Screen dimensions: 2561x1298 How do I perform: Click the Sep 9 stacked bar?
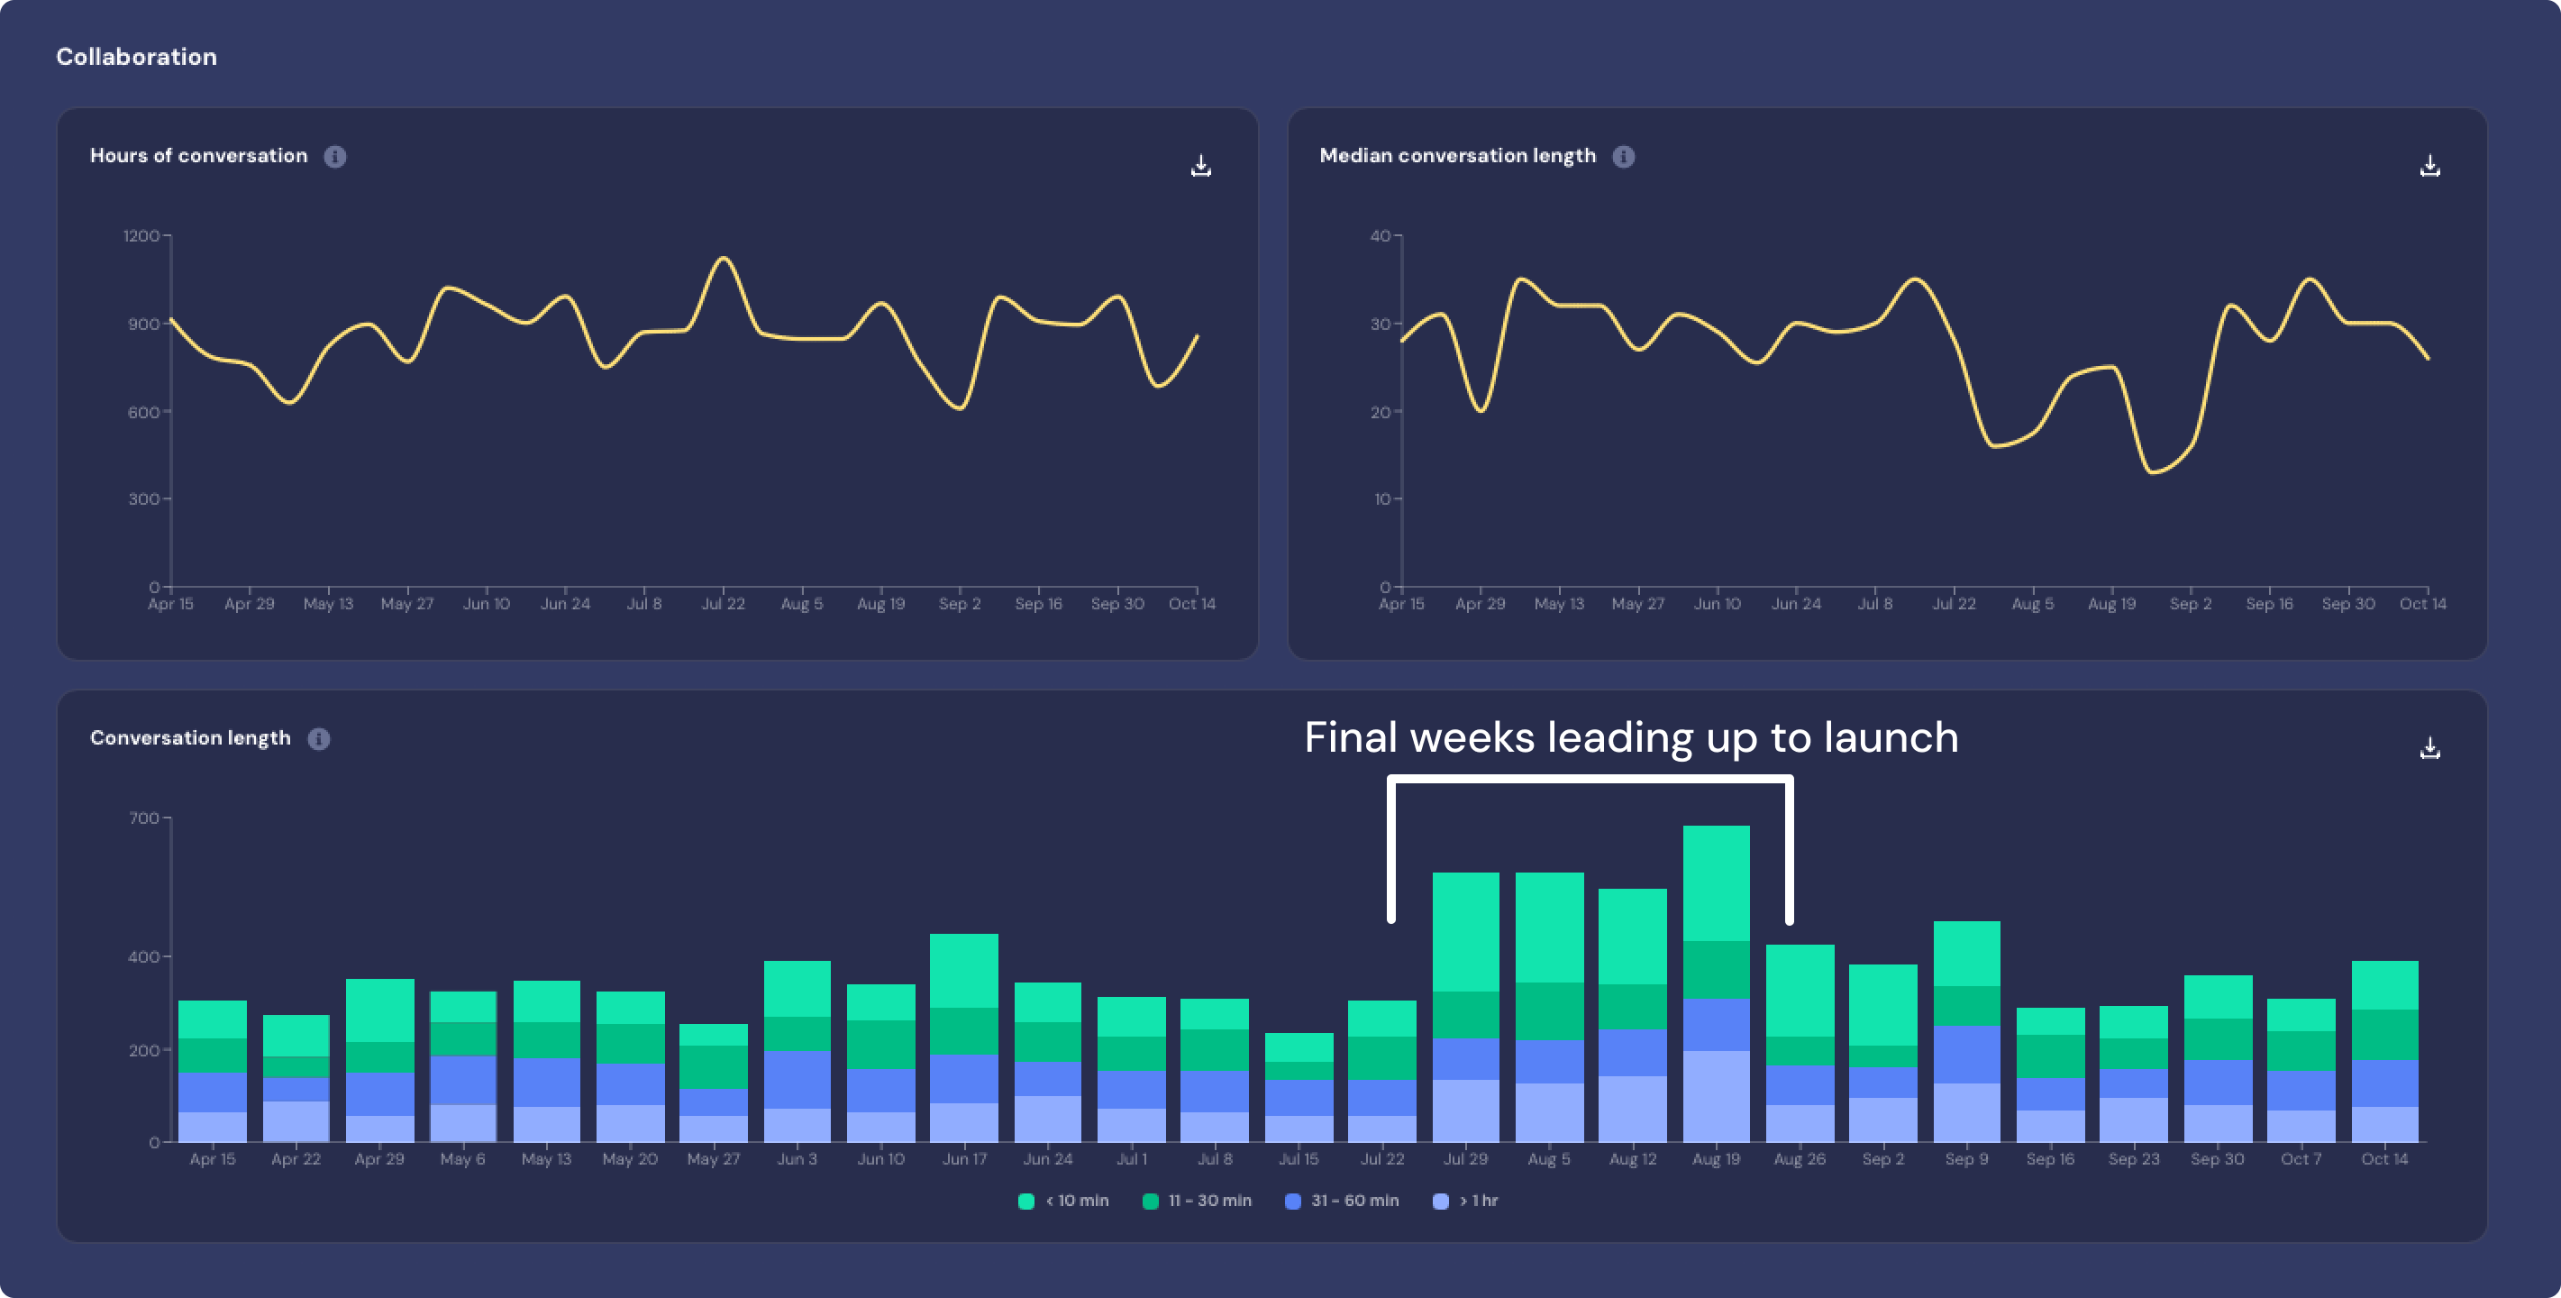(1966, 1030)
